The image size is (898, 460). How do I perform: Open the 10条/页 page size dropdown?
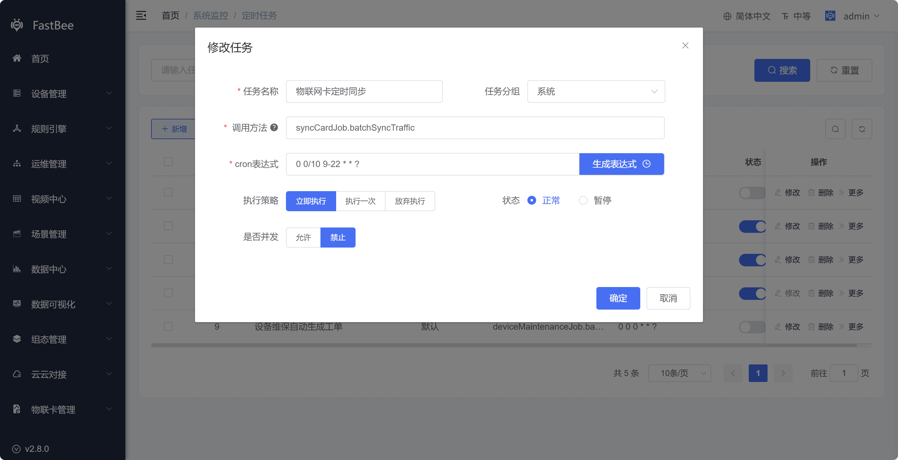point(679,373)
